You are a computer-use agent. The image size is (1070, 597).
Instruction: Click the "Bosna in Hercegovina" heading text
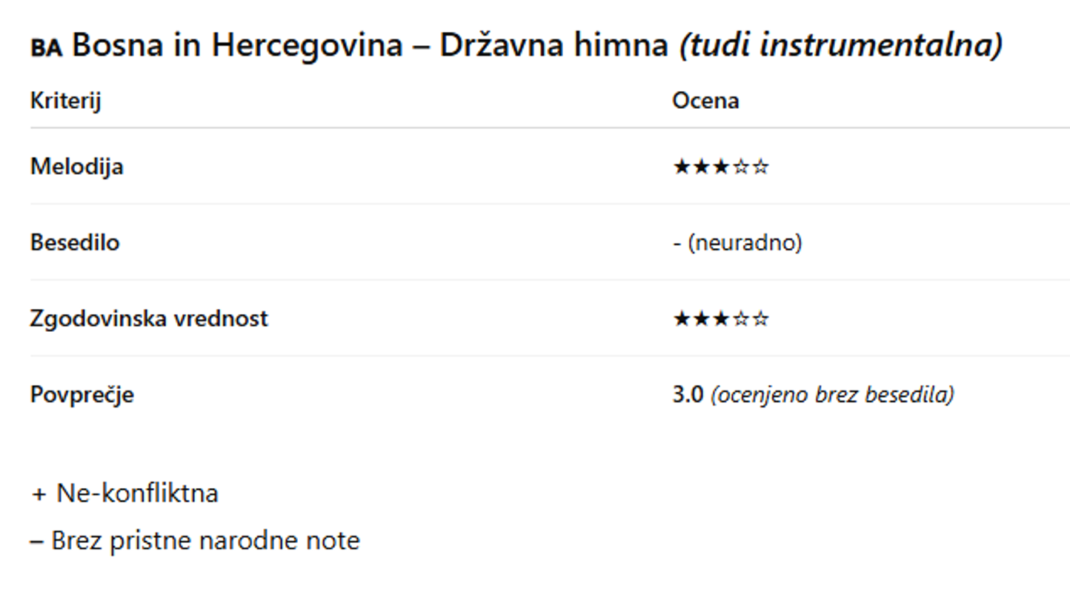click(x=237, y=46)
